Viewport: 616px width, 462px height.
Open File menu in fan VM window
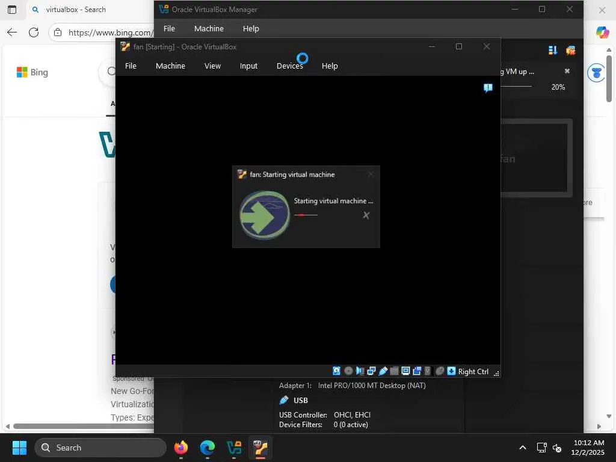131,66
